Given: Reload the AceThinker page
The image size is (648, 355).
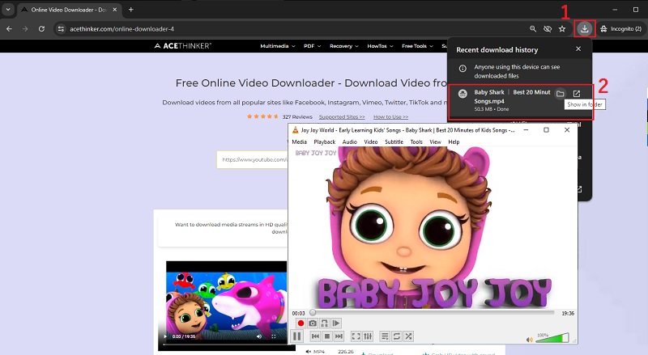Looking at the screenshot, I should pos(41,29).
